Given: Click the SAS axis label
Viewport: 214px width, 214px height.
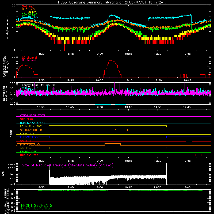Looking at the screenshot, I should pos(3,174).
